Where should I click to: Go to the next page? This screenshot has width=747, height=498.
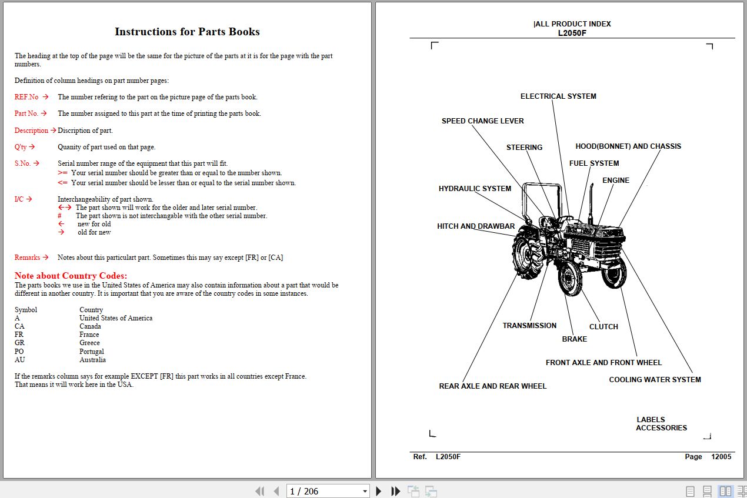pyautogui.click(x=379, y=491)
